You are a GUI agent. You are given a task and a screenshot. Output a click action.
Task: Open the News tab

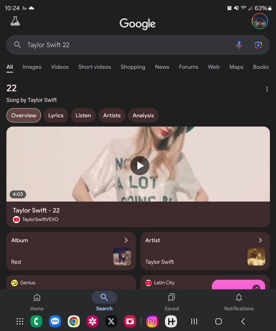pyautogui.click(x=162, y=67)
